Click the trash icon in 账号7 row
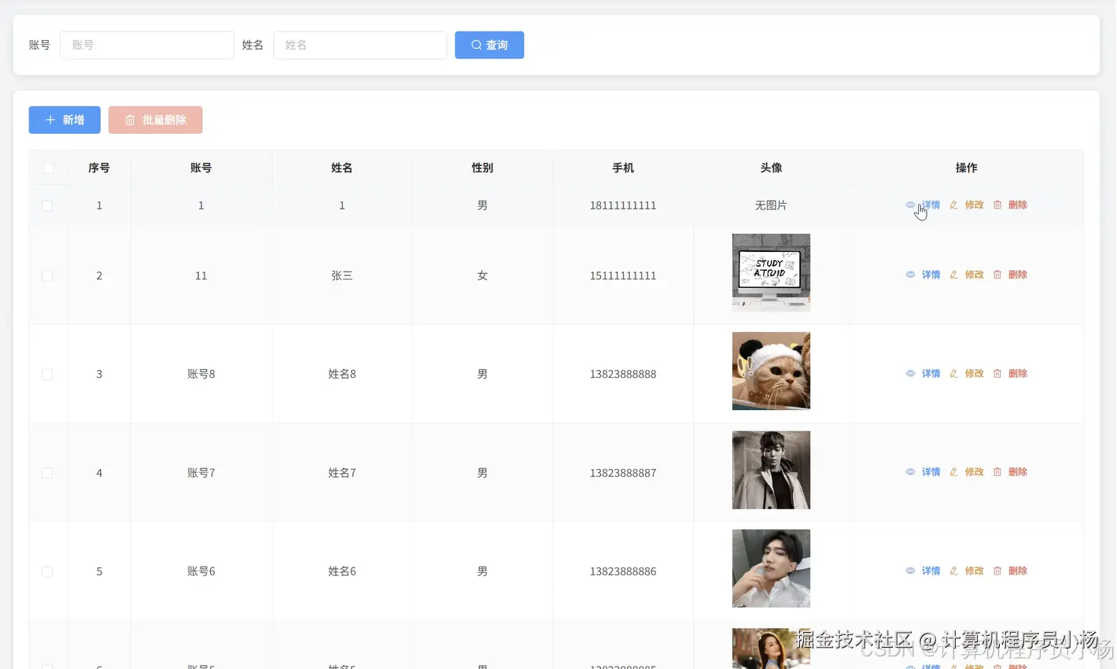 click(997, 472)
